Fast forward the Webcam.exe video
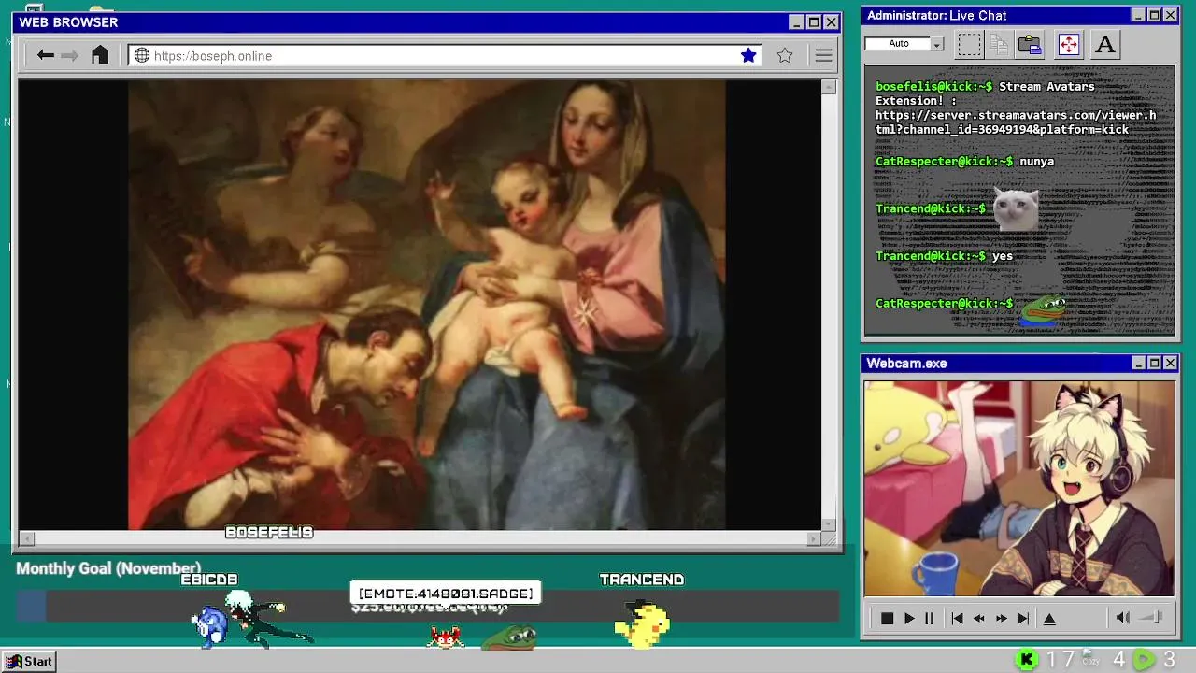Viewport: 1196px width, 673px height. (x=1001, y=618)
